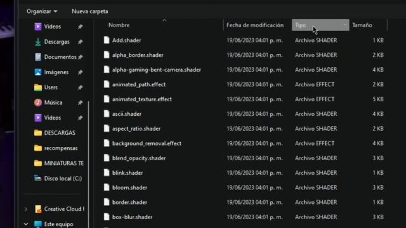
Task: Click the file icon of box-blur.shader
Action: click(107, 217)
